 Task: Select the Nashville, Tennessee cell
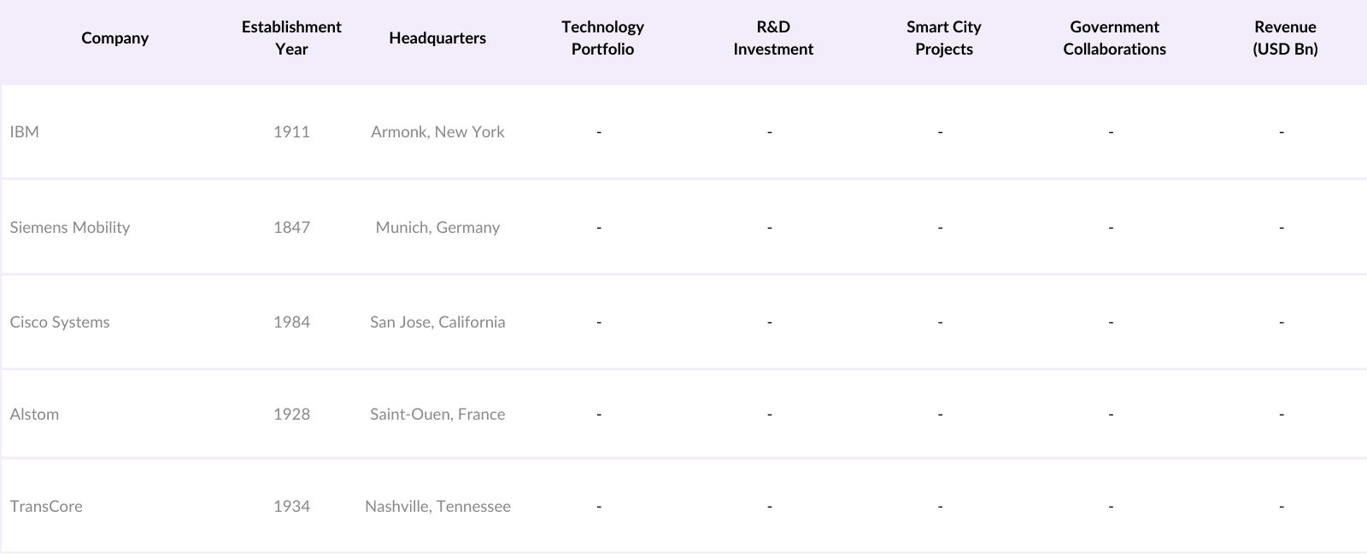pyautogui.click(x=437, y=507)
